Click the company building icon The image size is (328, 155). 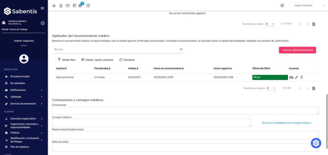4,23
